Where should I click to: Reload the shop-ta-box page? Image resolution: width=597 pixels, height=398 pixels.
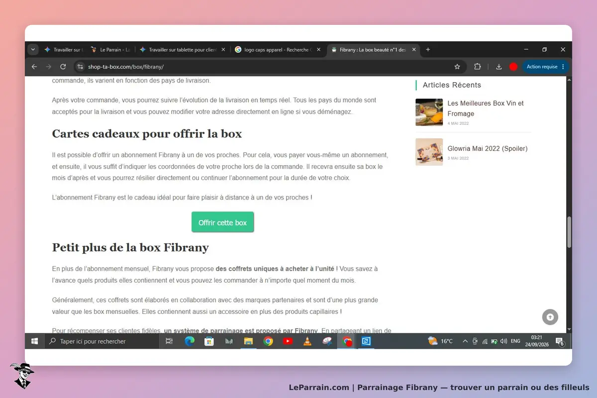[x=63, y=67]
